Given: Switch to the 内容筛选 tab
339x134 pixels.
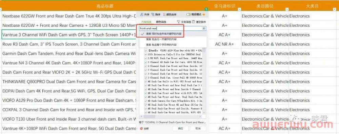Looking at the screenshot, I should 146,22.
